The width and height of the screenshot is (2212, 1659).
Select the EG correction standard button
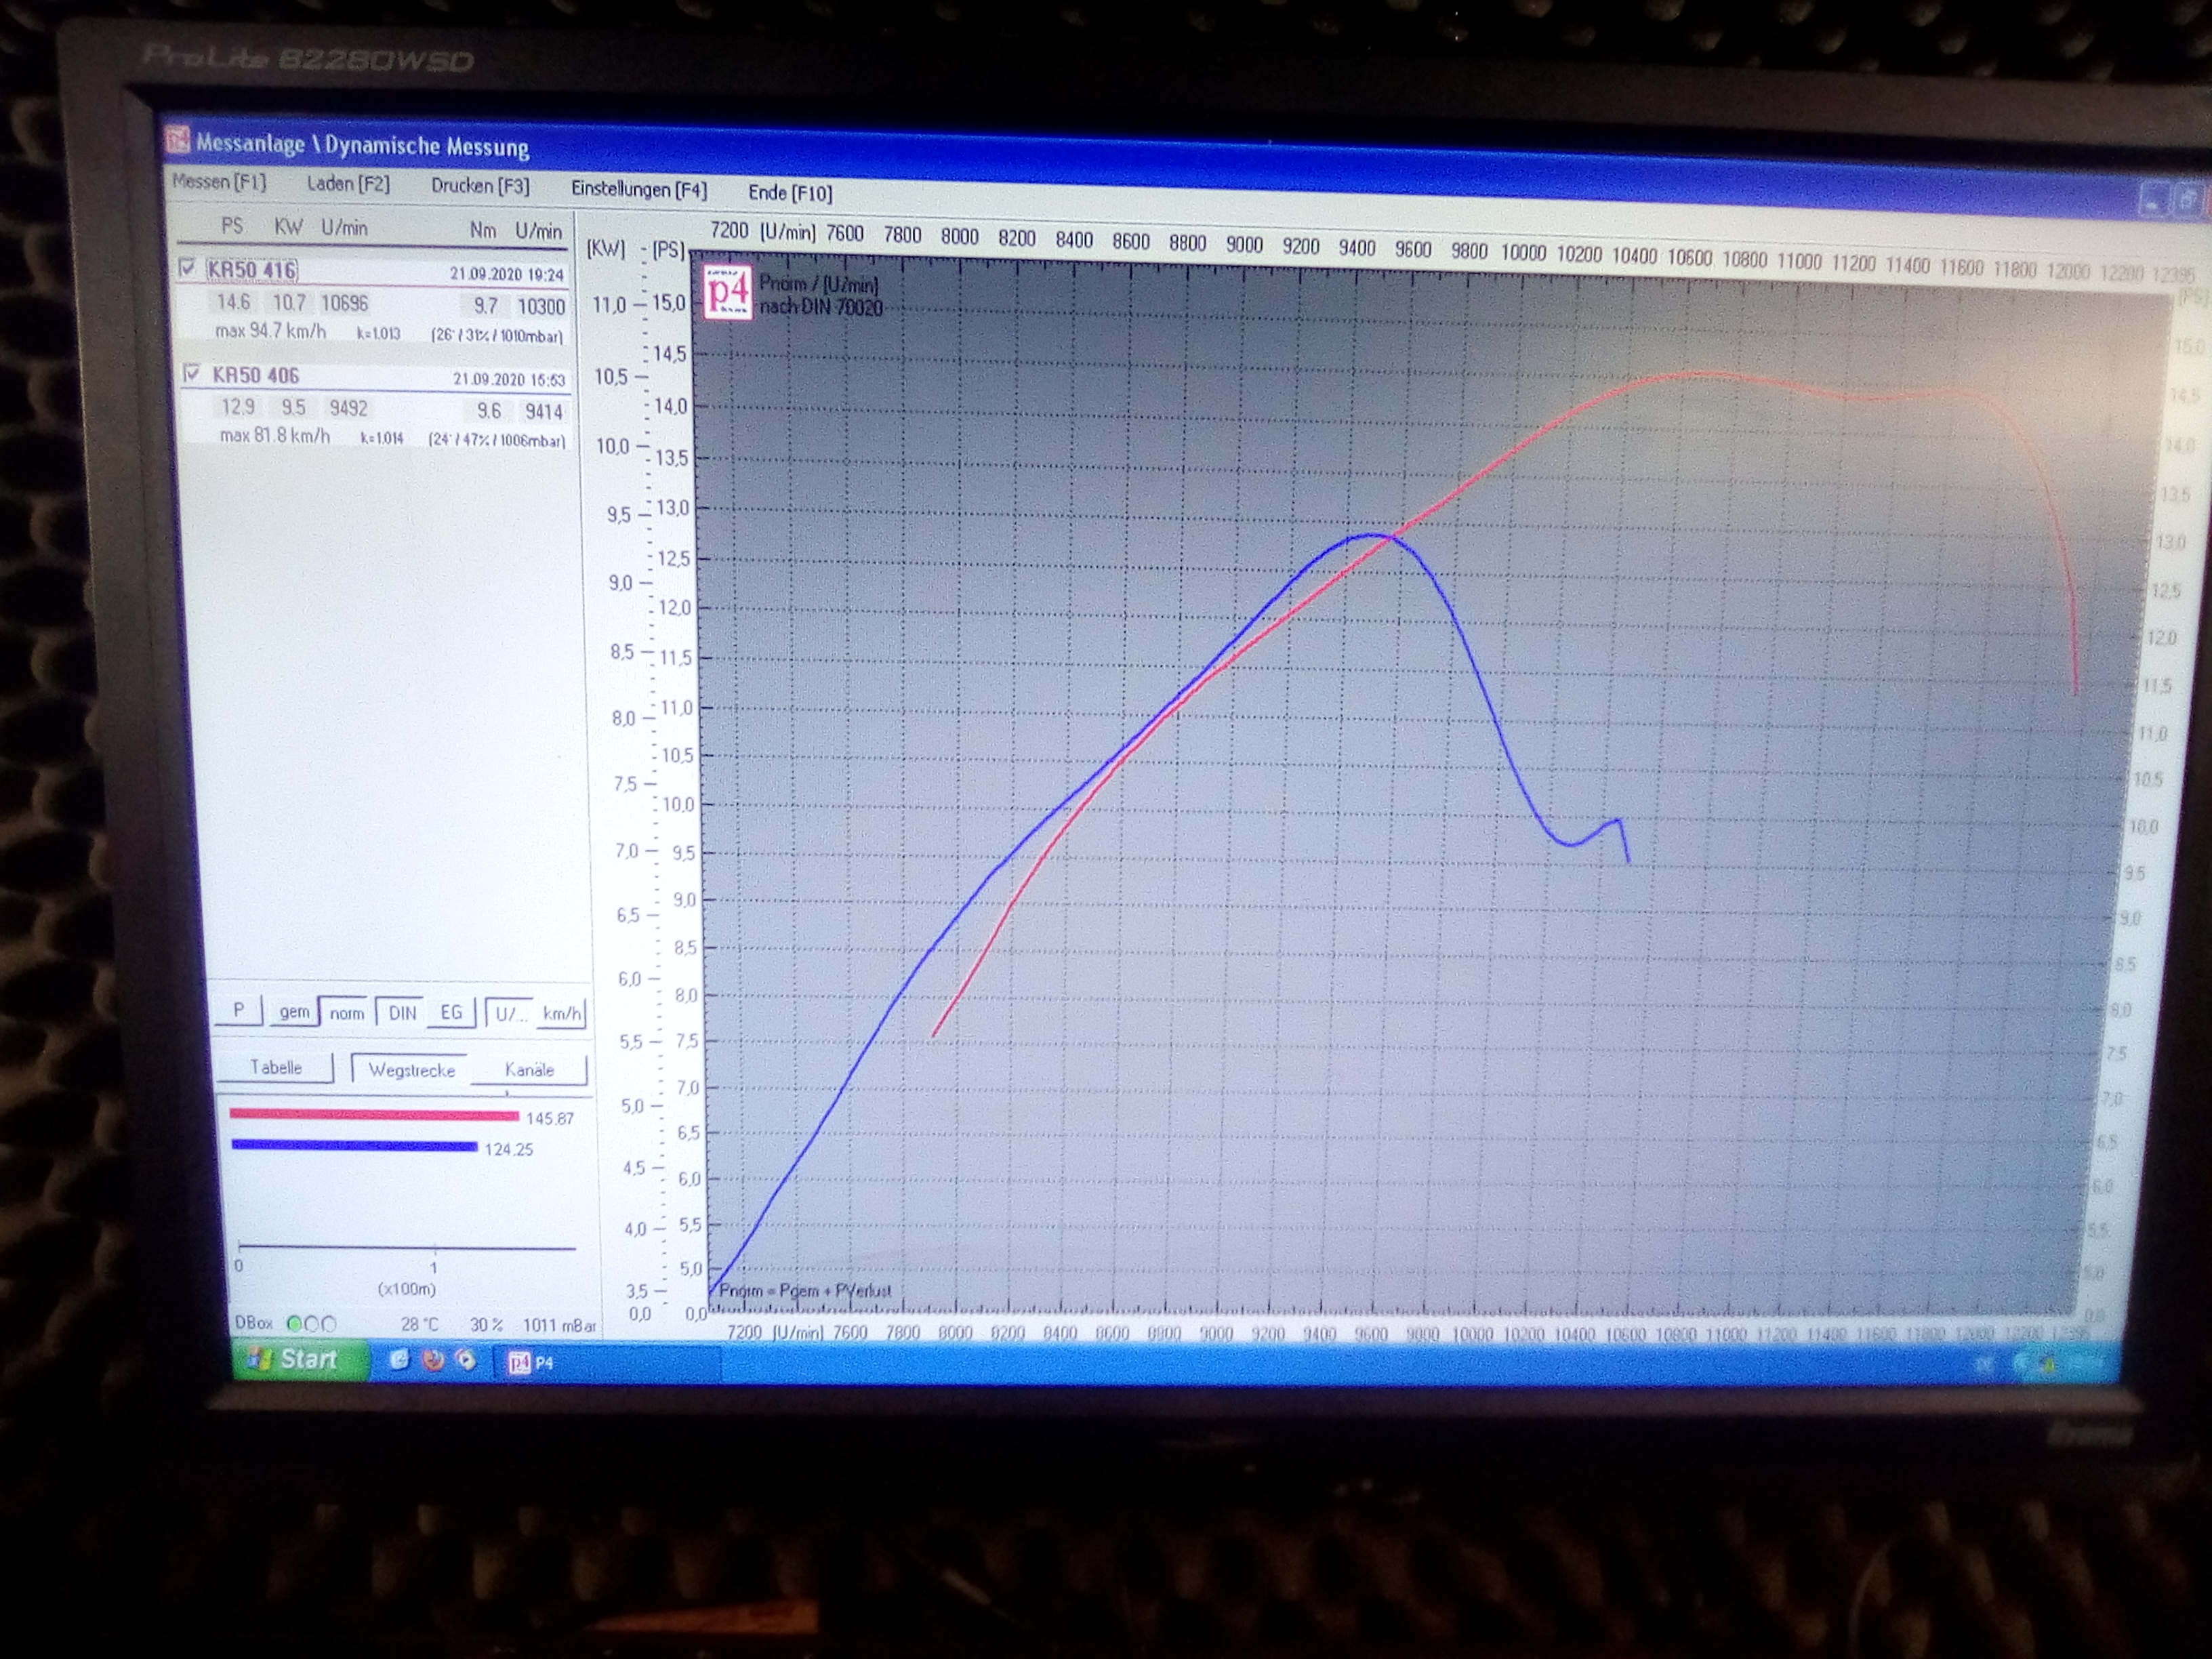click(x=451, y=1013)
